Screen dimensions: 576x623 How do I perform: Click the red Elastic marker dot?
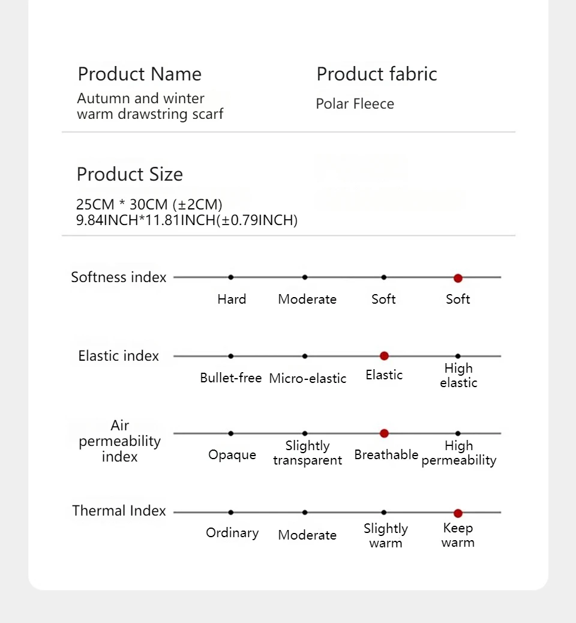click(384, 356)
